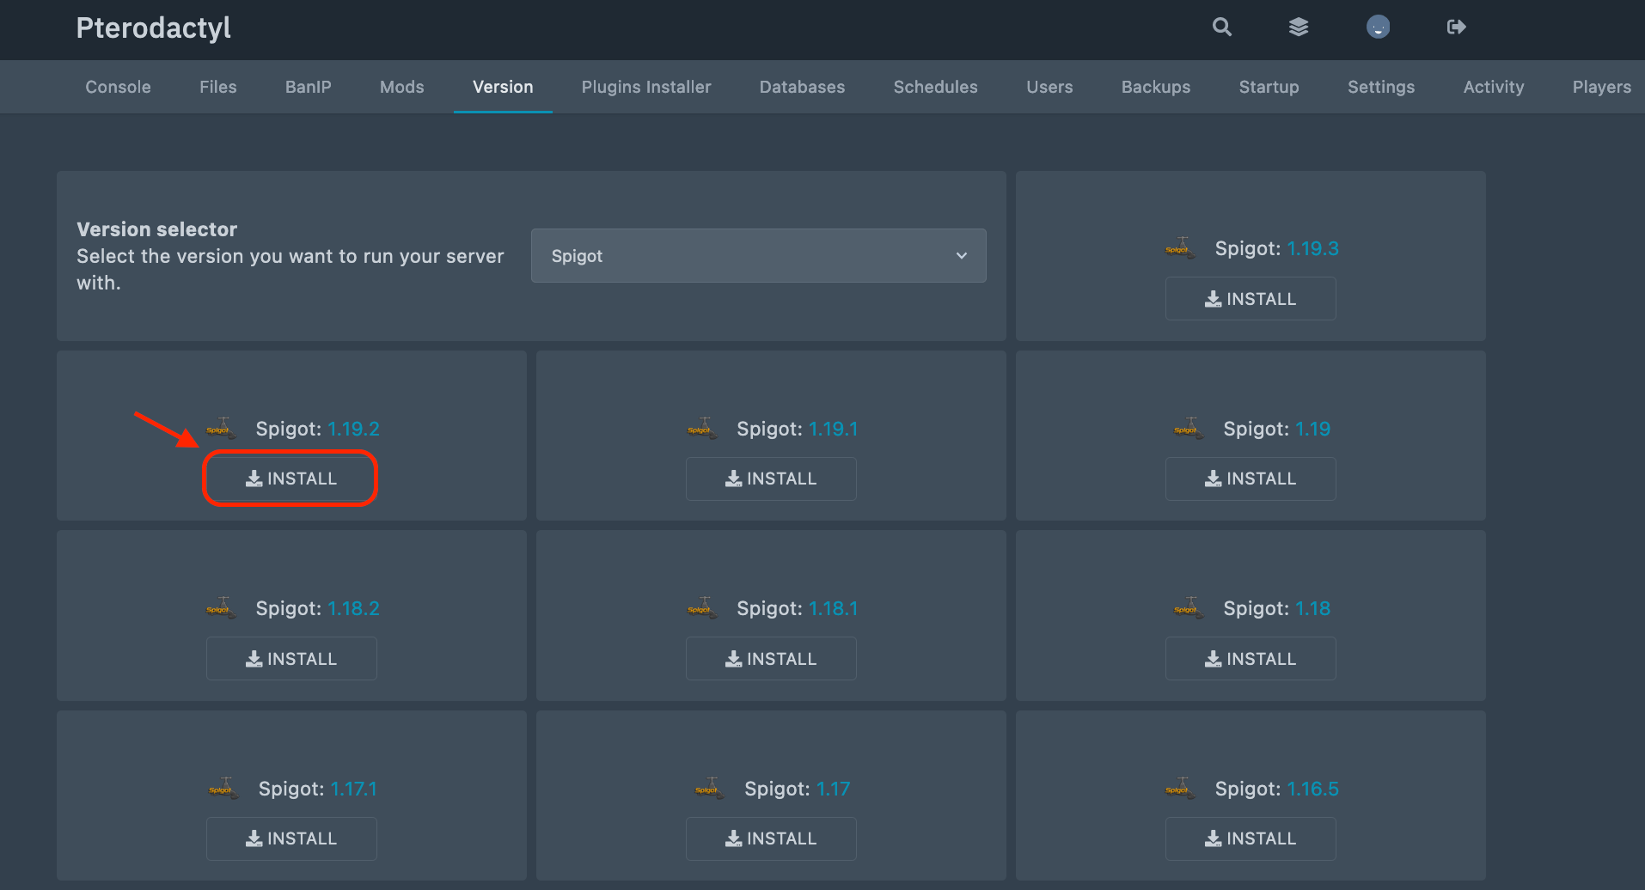Click the search magnifier icon in header
Image resolution: width=1645 pixels, height=890 pixels.
pos(1221,27)
